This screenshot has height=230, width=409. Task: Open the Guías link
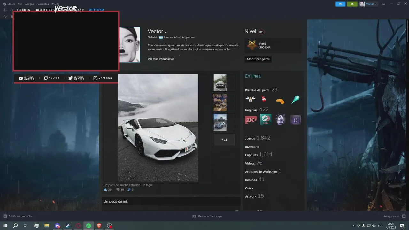249,188
